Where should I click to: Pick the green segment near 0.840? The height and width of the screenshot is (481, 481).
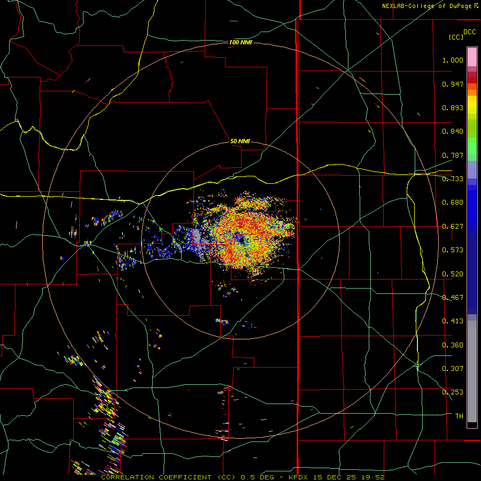(472, 128)
